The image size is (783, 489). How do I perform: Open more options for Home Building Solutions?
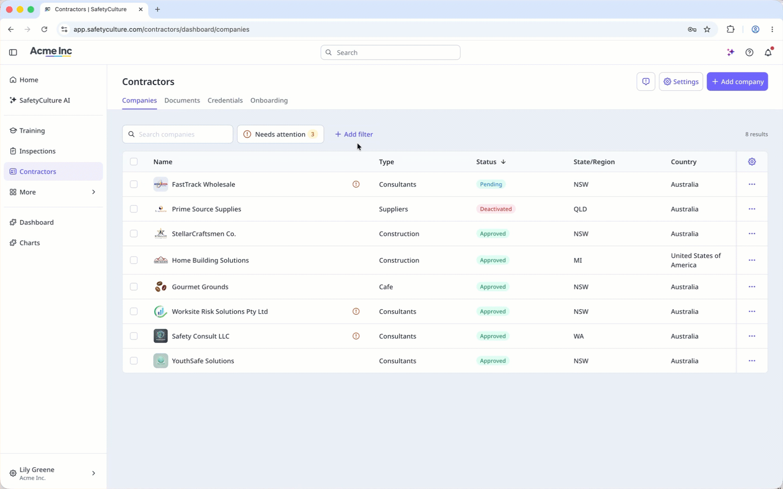click(x=752, y=260)
